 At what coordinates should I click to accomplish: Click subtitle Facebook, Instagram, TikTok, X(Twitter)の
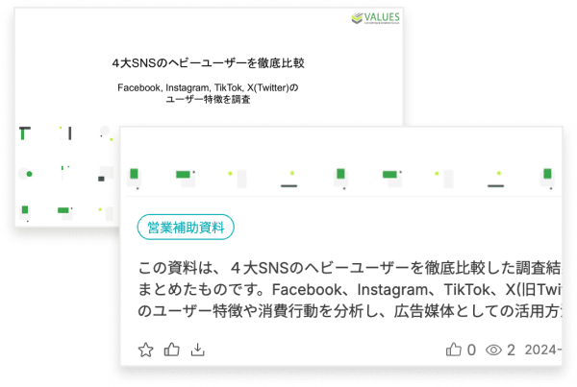(208, 87)
